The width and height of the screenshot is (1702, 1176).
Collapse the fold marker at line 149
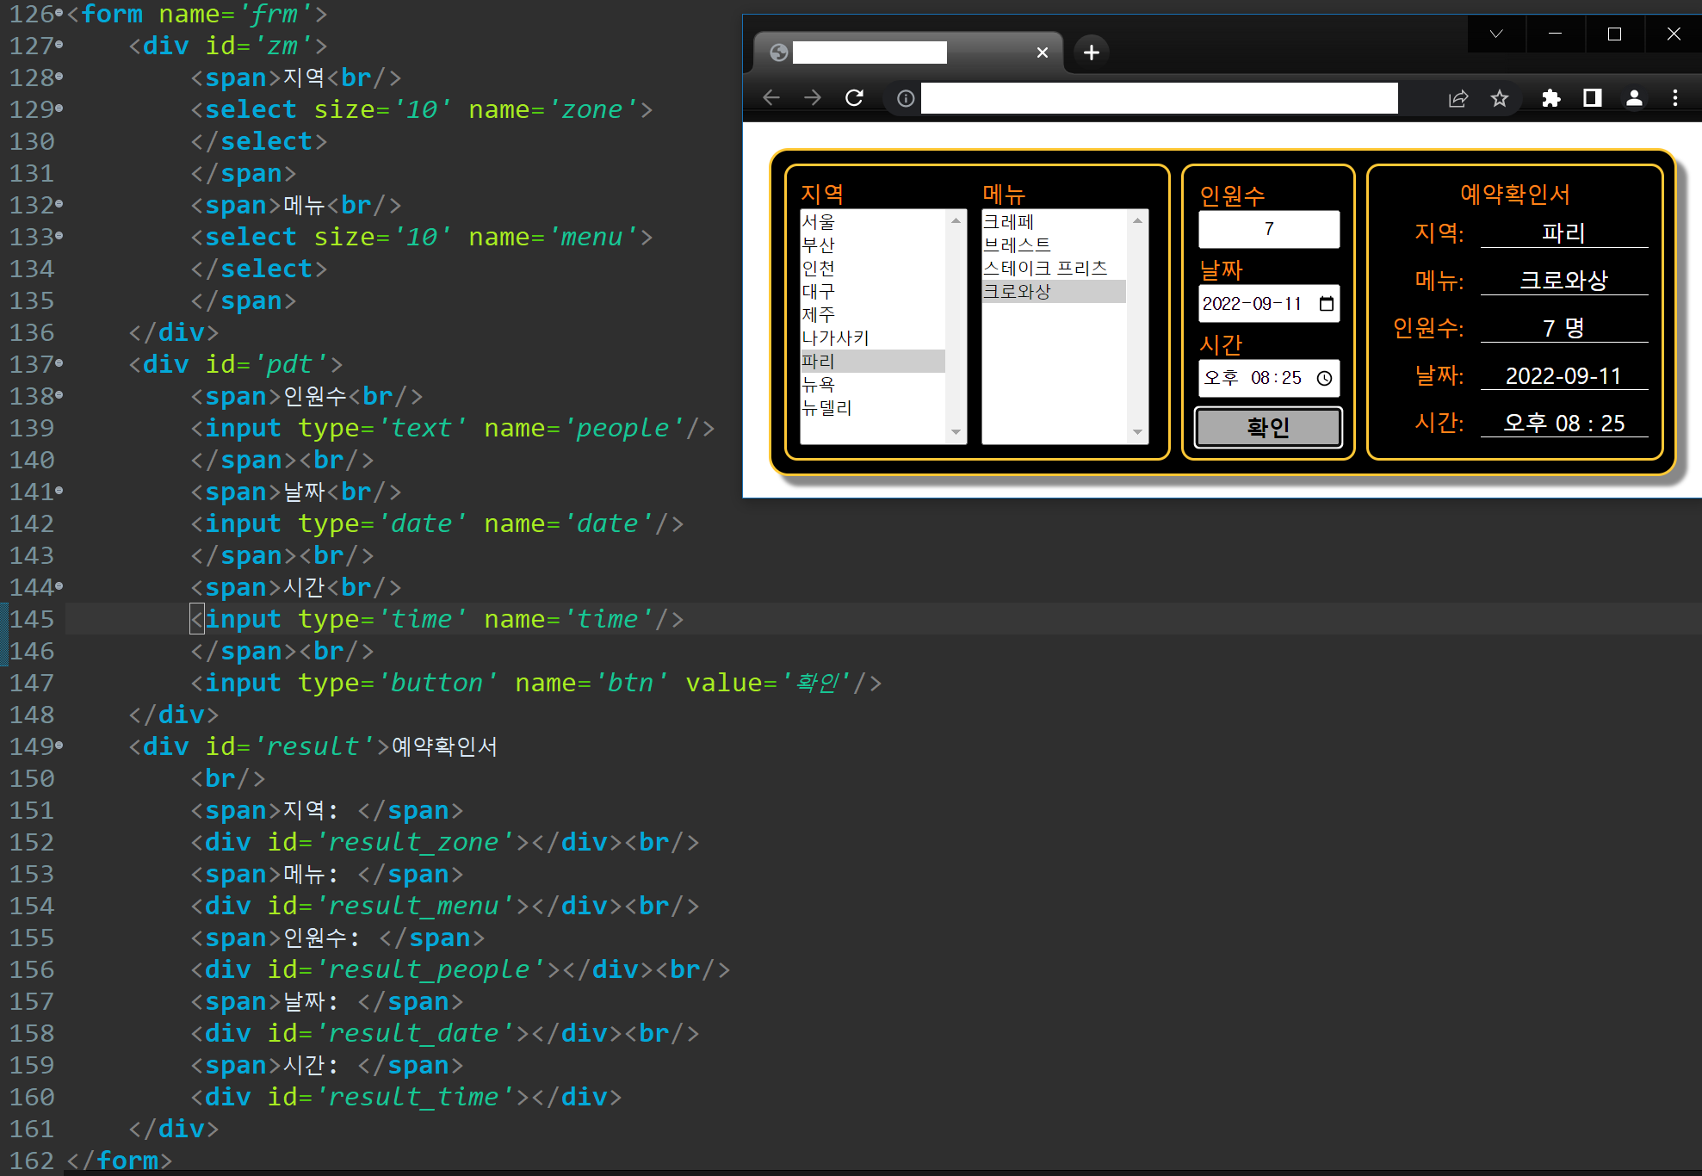coord(59,746)
